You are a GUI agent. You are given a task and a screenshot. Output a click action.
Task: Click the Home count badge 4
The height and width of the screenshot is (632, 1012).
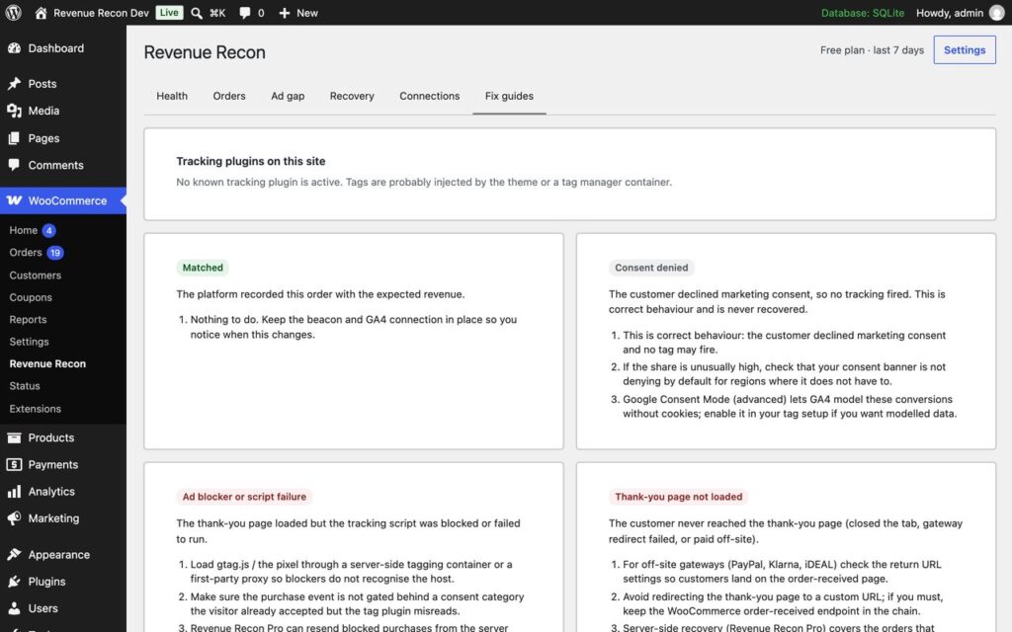click(x=49, y=231)
